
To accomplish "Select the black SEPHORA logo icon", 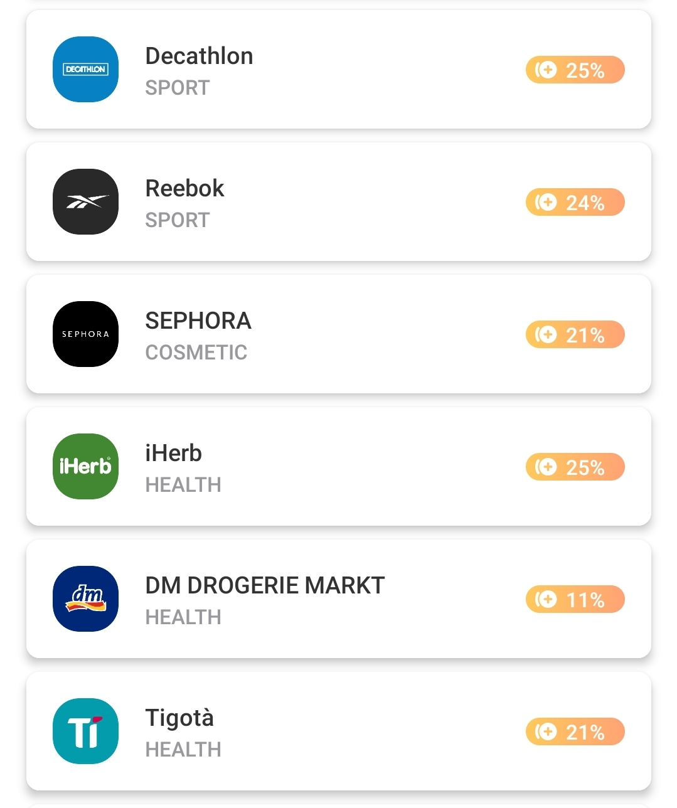I will click(85, 334).
